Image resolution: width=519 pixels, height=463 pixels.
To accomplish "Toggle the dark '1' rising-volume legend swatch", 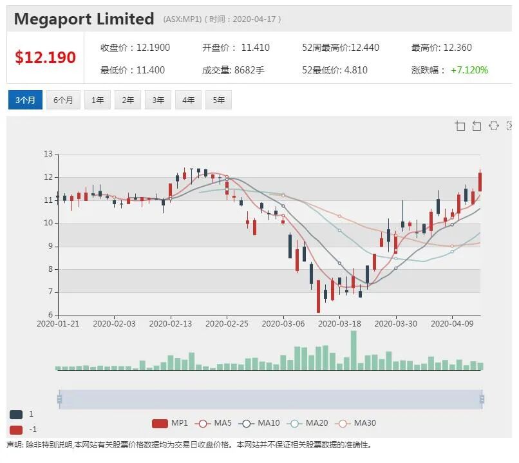I will [x=16, y=414].
